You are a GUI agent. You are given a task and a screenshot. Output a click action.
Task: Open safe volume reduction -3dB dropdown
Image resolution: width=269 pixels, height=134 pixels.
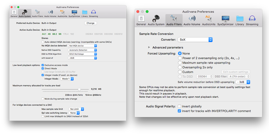(x=243, y=82)
